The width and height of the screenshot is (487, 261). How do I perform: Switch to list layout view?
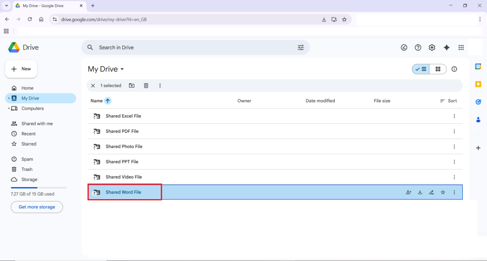(421, 69)
